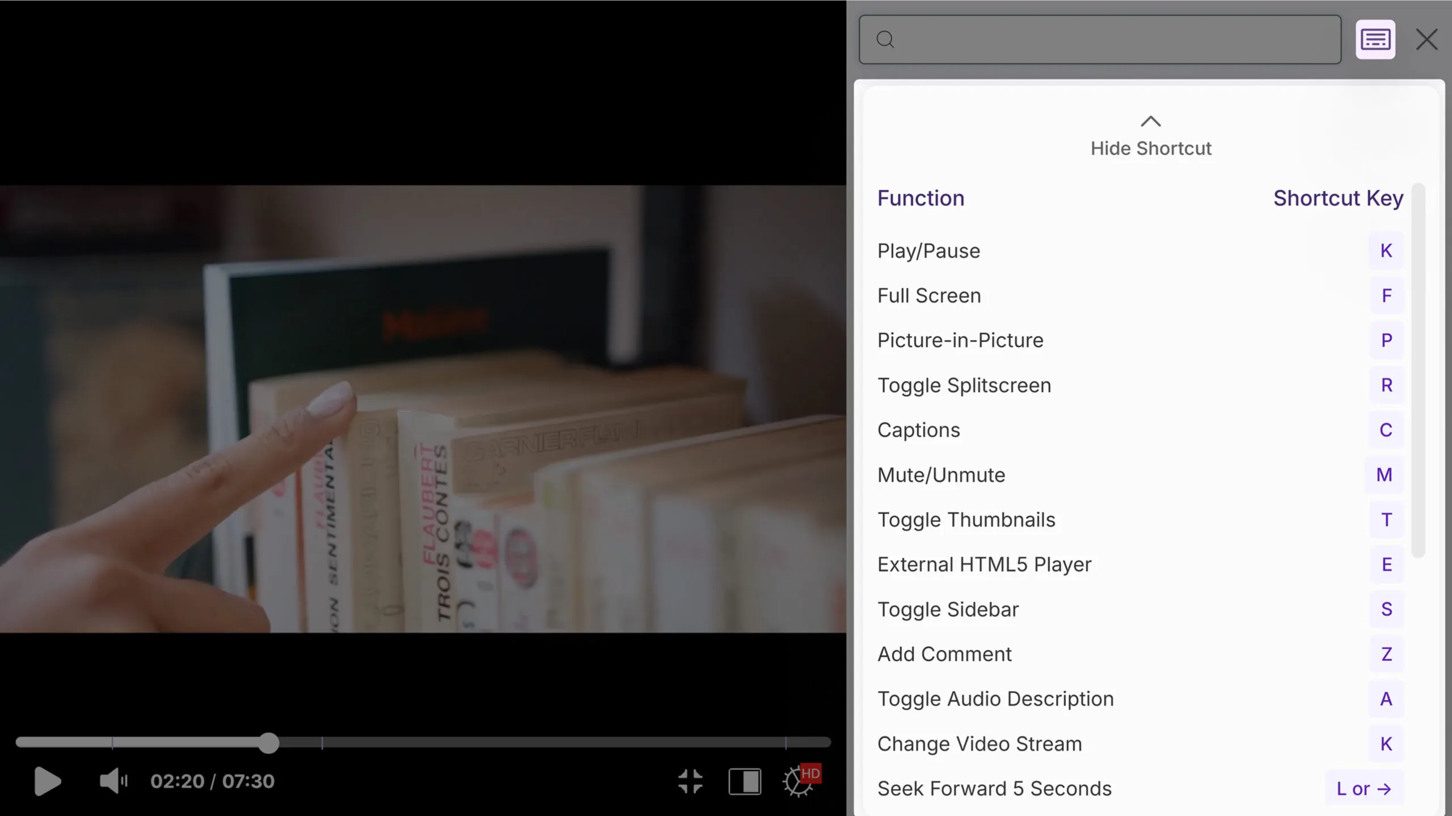Click the magnifier icon in the search box
Viewport: 1452px width, 816px height.
pyautogui.click(x=885, y=40)
